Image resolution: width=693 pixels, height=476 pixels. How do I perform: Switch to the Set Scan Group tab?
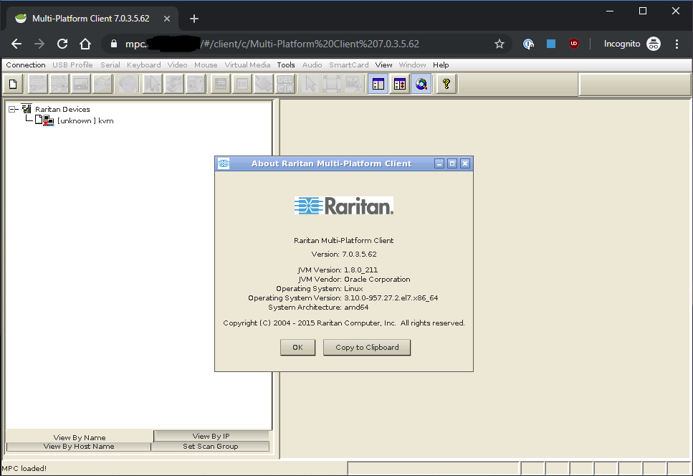pyautogui.click(x=211, y=447)
